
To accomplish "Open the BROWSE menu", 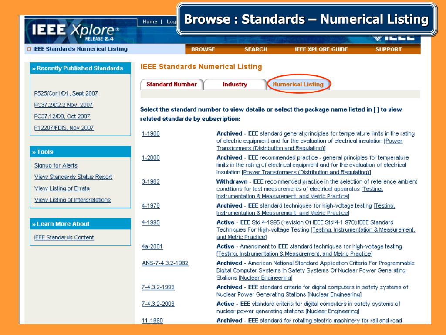I will tap(203, 49).
